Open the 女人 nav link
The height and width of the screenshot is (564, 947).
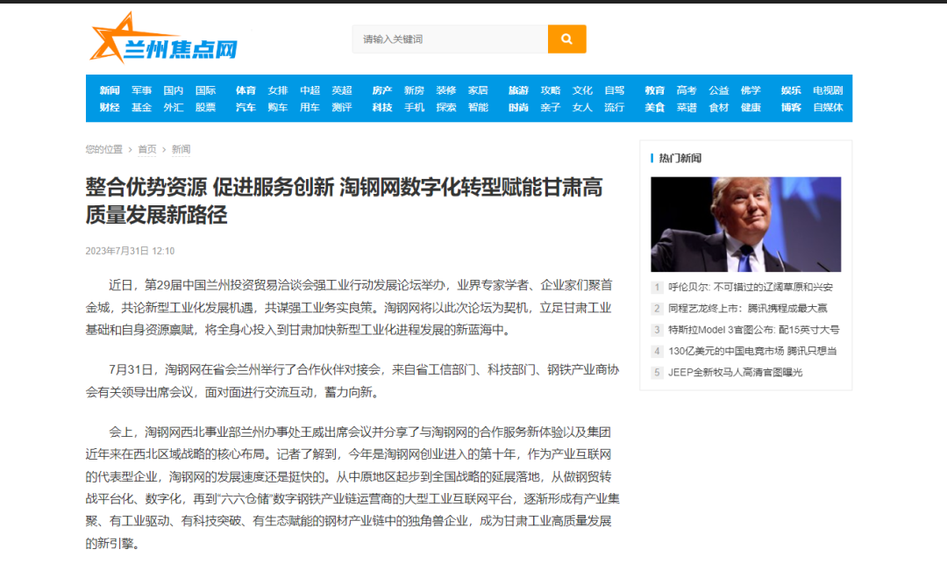(583, 108)
